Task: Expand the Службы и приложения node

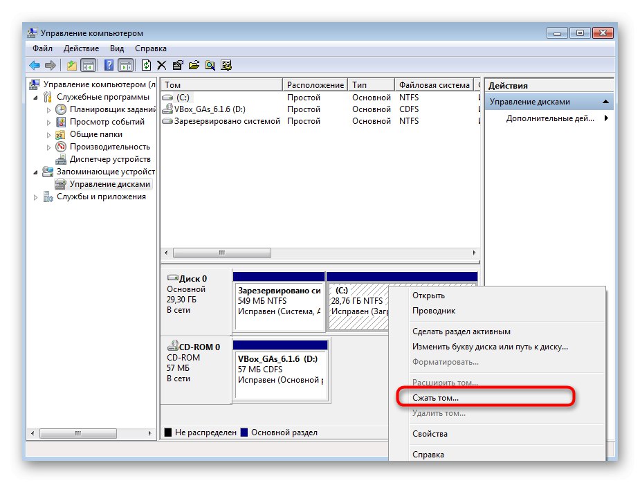Action: coord(35,197)
